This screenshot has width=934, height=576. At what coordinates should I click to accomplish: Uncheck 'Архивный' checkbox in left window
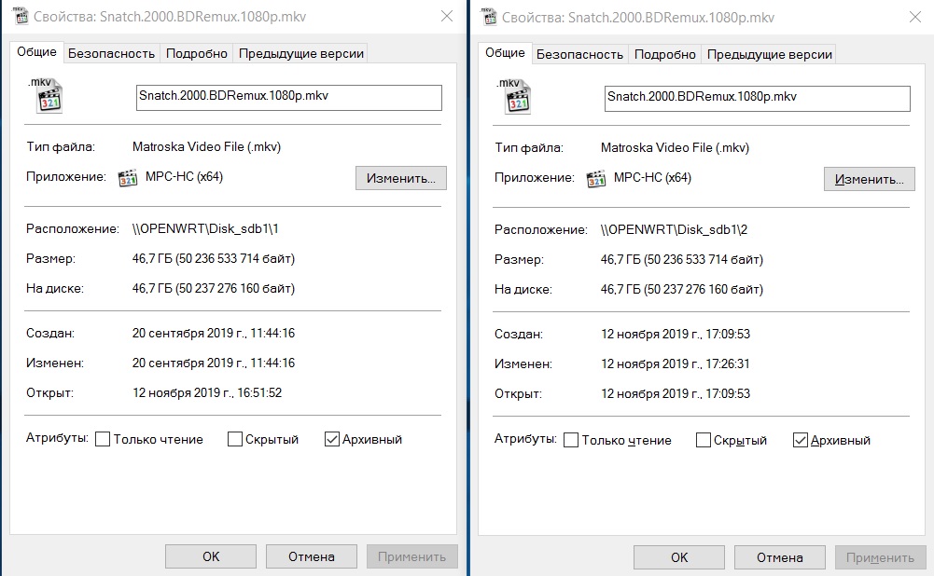332,439
